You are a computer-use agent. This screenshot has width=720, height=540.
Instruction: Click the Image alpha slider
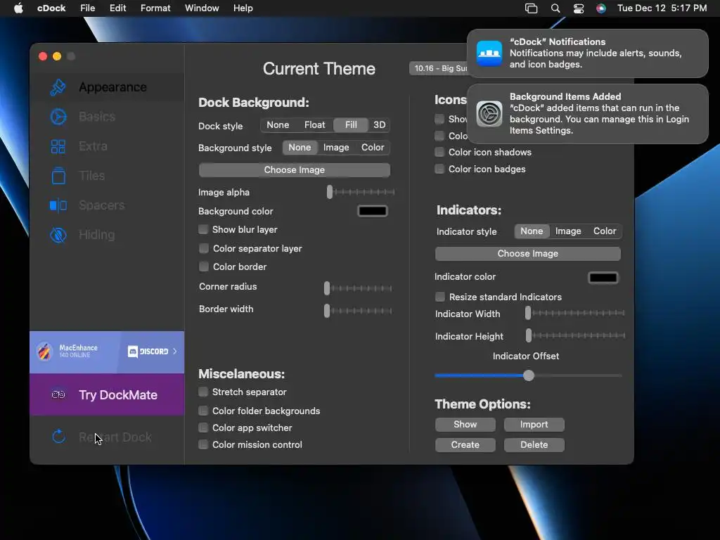tap(361, 192)
